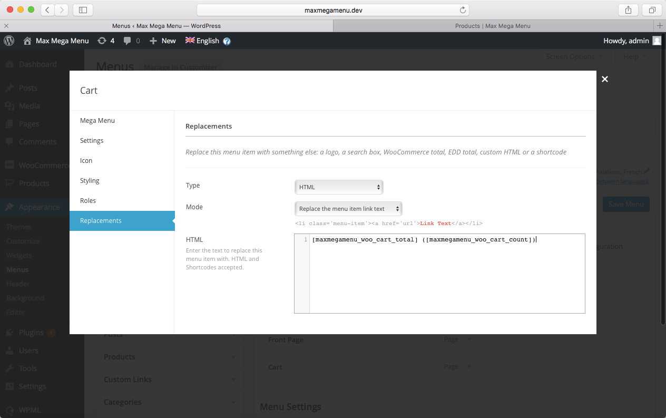Open the Settings tab in Cart modal
Image resolution: width=666 pixels, height=418 pixels.
click(x=122, y=141)
